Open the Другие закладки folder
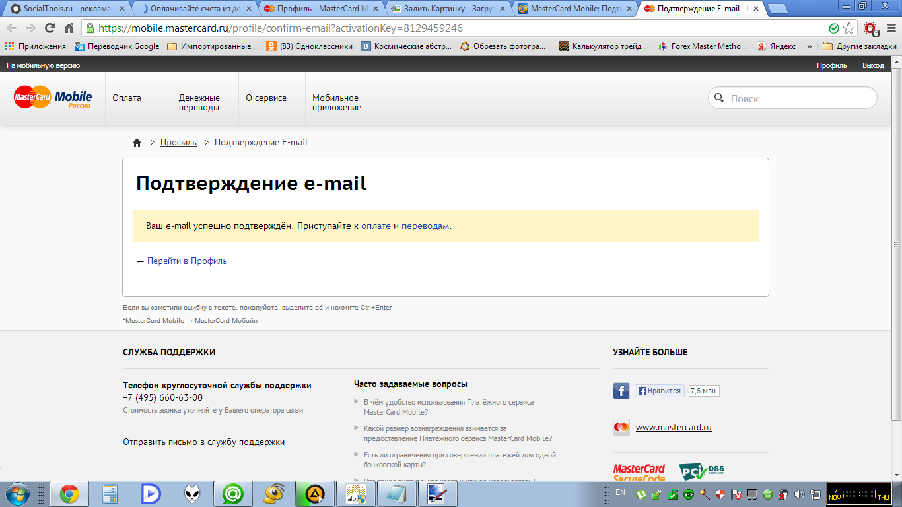The width and height of the screenshot is (902, 507). 859,46
